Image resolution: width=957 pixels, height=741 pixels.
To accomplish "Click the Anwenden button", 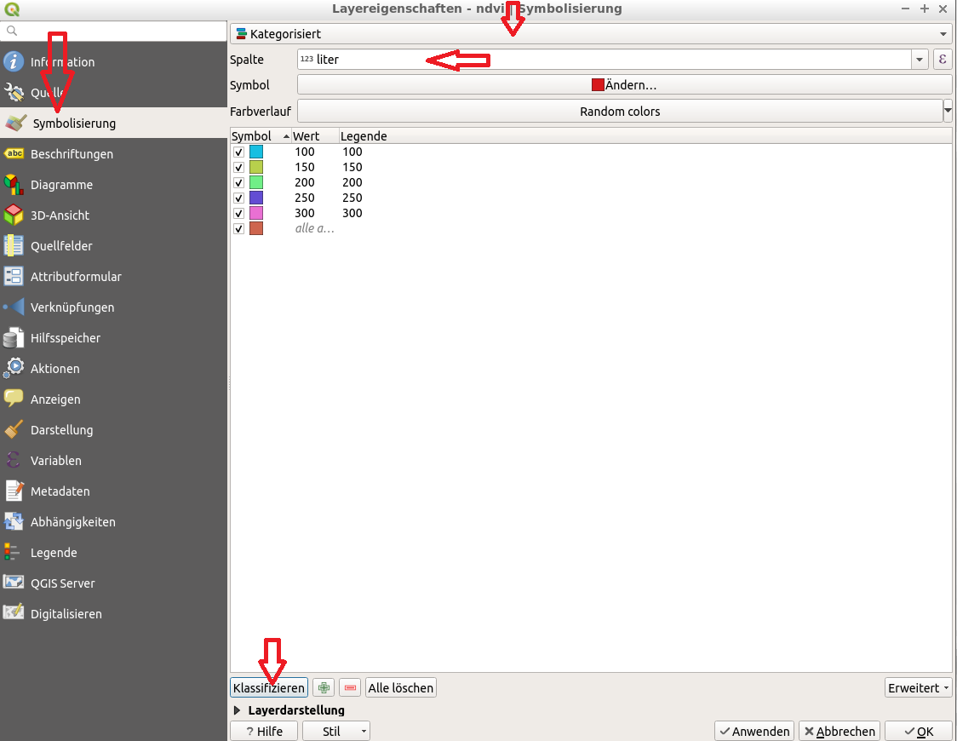I will (x=754, y=731).
